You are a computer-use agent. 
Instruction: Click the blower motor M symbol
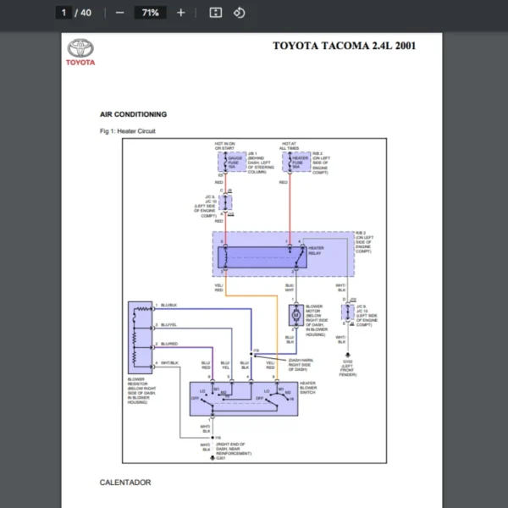[x=295, y=315]
